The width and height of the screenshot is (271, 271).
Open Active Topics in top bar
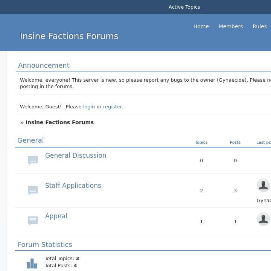(184, 7)
